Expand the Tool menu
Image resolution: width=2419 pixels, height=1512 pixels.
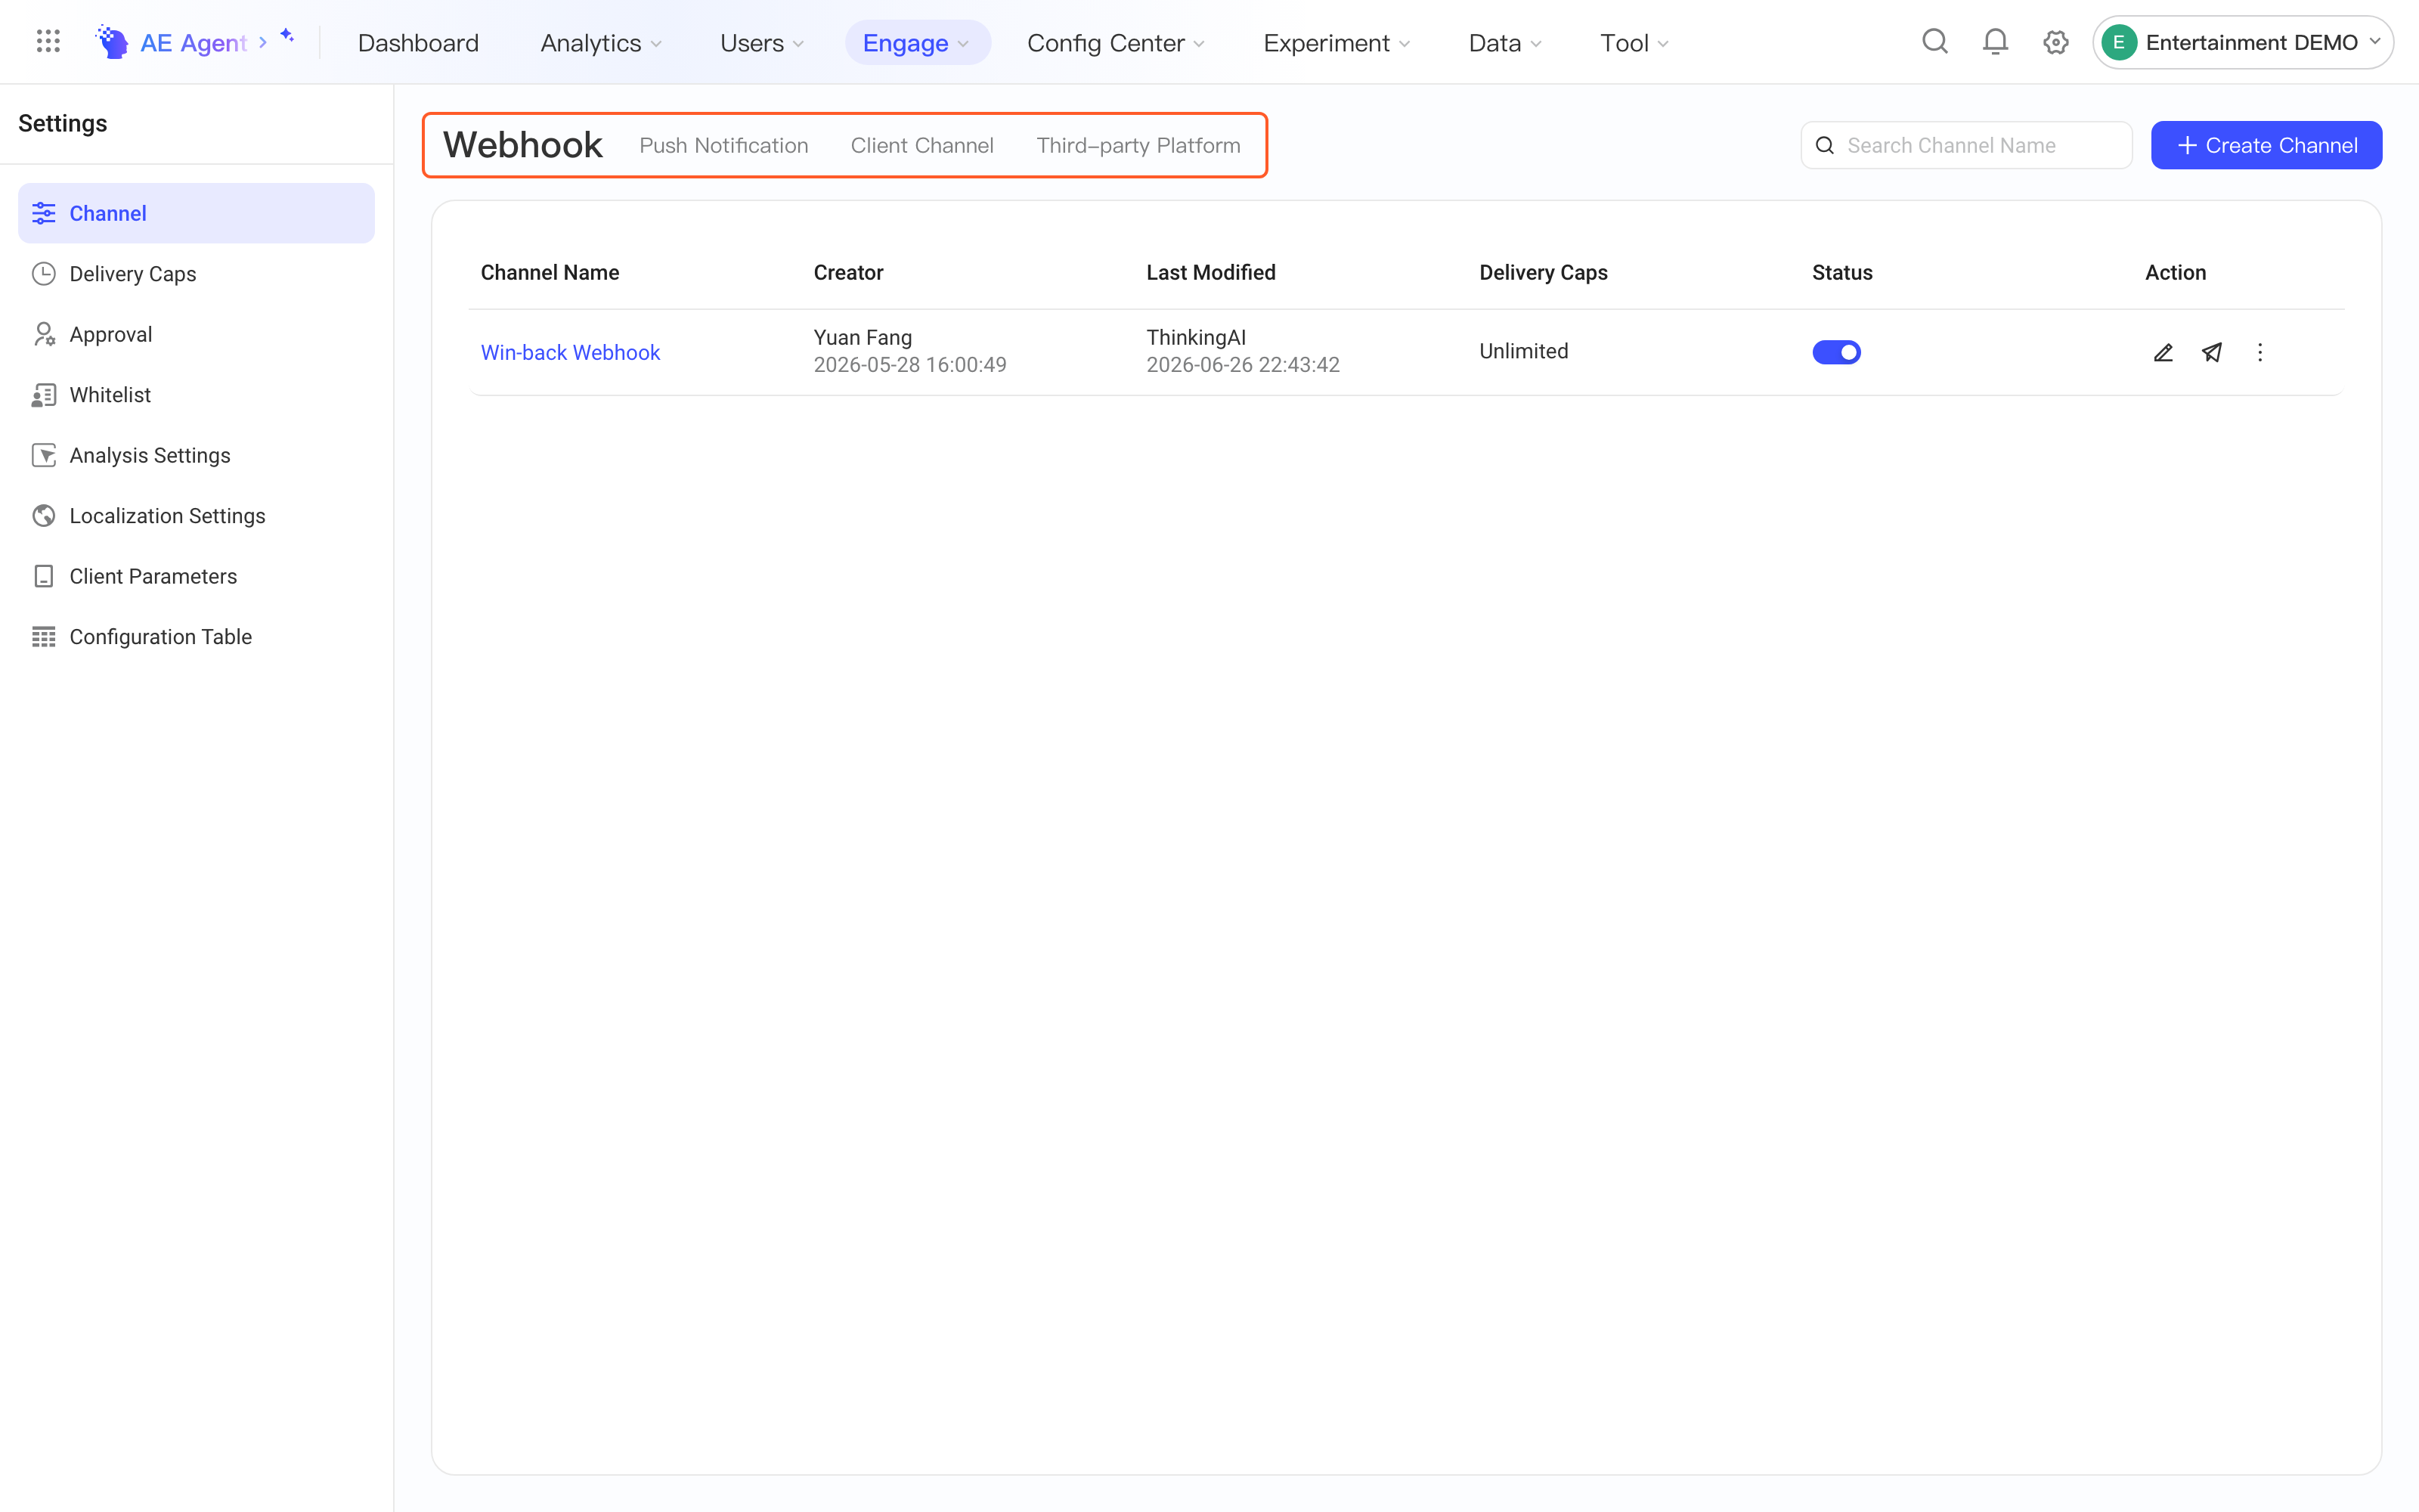click(x=1634, y=43)
